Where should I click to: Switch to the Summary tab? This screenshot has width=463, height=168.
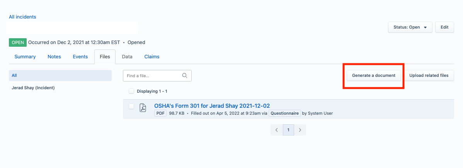[25, 57]
